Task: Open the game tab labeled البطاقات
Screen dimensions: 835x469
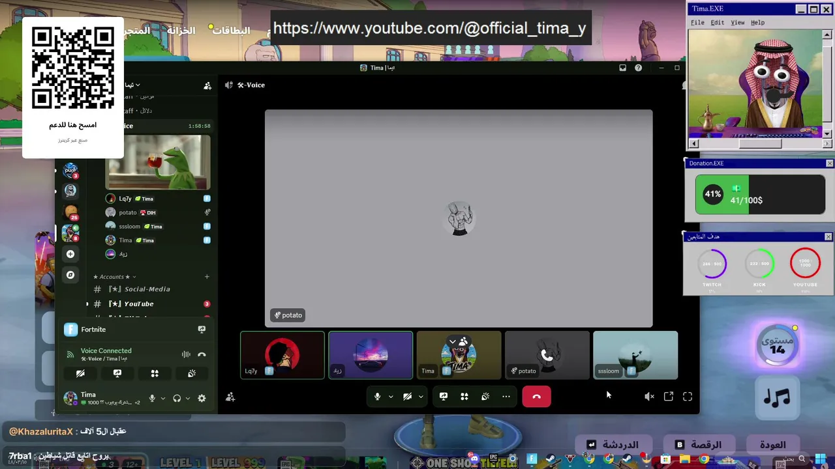Action: [x=231, y=31]
